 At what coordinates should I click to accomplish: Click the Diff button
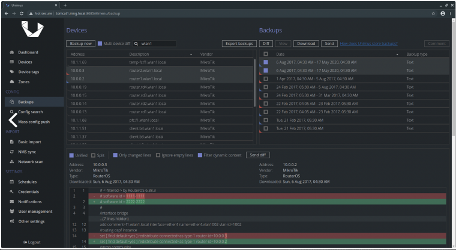point(266,44)
